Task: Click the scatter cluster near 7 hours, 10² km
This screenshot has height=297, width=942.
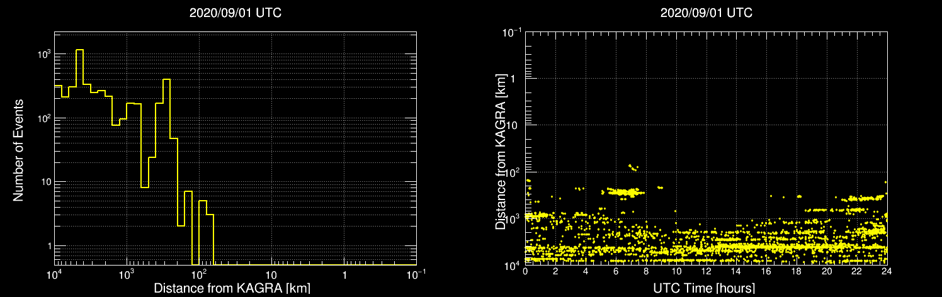Action: click(633, 167)
